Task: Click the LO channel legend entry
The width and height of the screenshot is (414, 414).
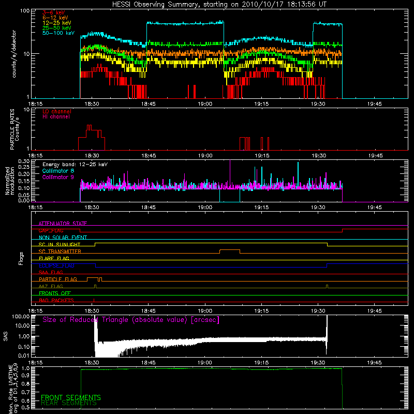Action: click(x=57, y=111)
